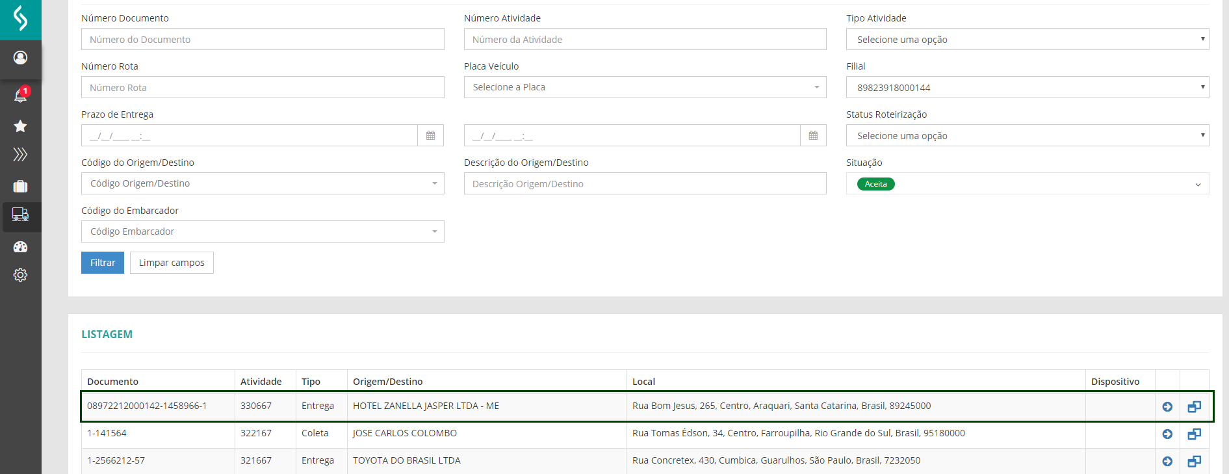Viewport: 1229px width, 474px height.
Task: Open the dashboard gauge icon
Action: coord(20,247)
